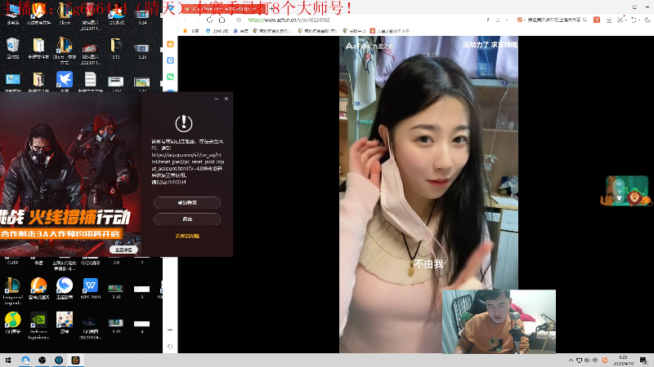Collapse the browser sidebar with arrow icon

pyautogui.click(x=170, y=346)
